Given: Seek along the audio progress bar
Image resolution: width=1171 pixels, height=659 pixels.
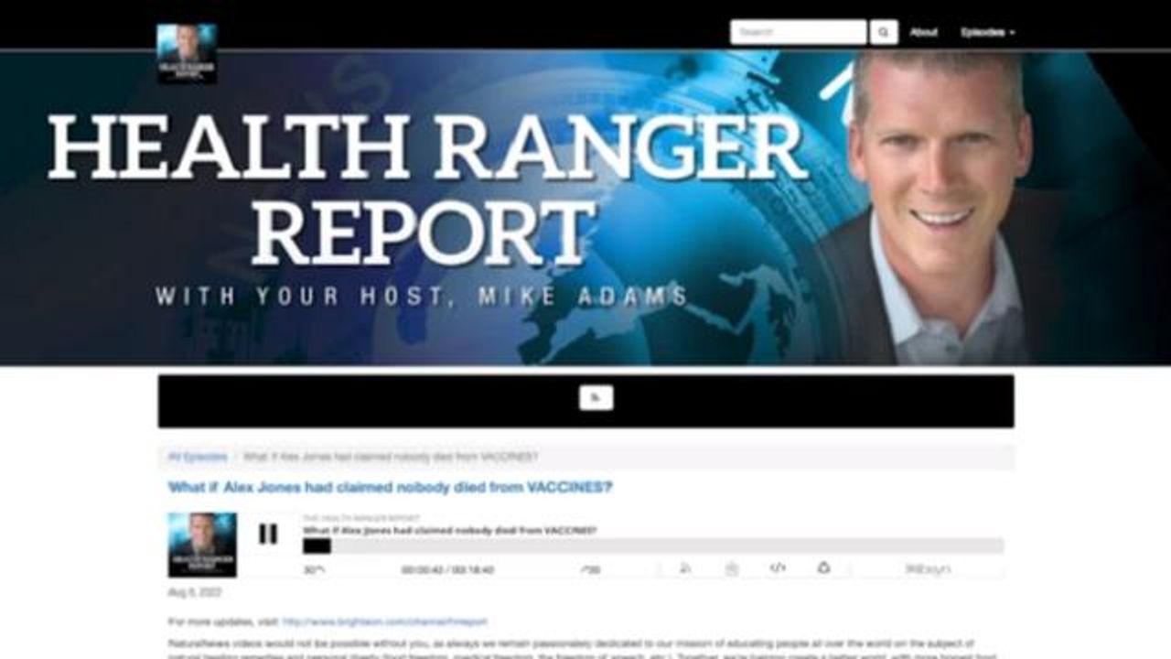Looking at the screenshot, I should tap(652, 546).
